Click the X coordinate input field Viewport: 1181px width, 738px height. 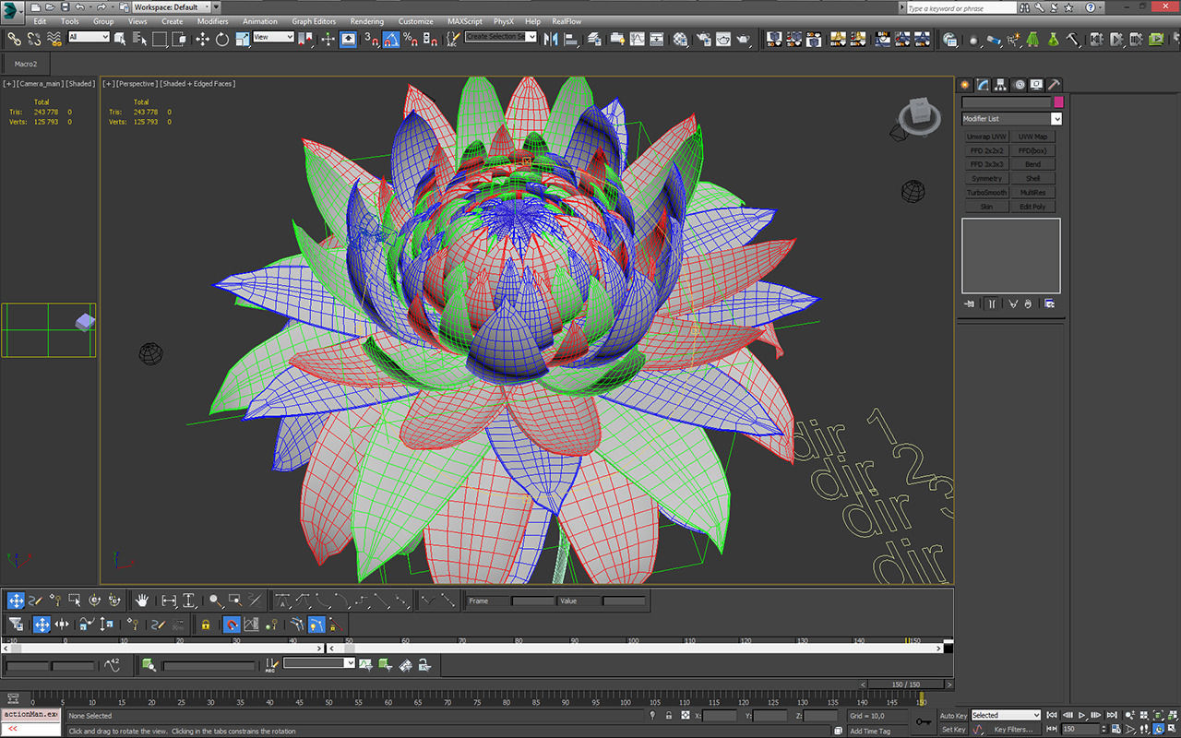point(720,715)
